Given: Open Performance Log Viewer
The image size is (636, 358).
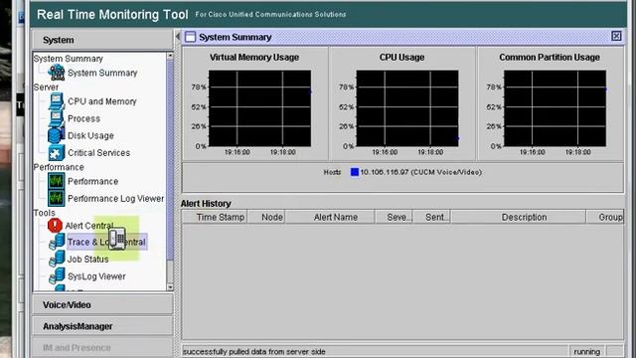Looking at the screenshot, I should 115,199.
